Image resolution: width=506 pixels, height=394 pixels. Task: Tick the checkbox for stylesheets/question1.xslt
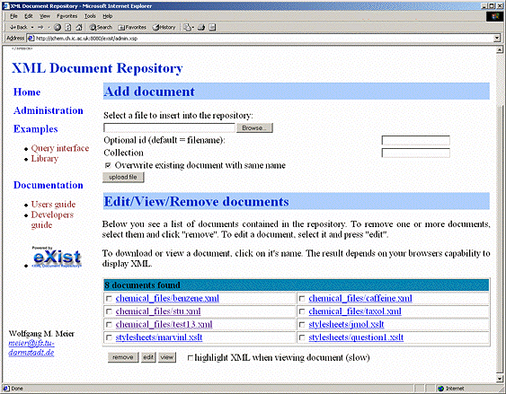(302, 337)
